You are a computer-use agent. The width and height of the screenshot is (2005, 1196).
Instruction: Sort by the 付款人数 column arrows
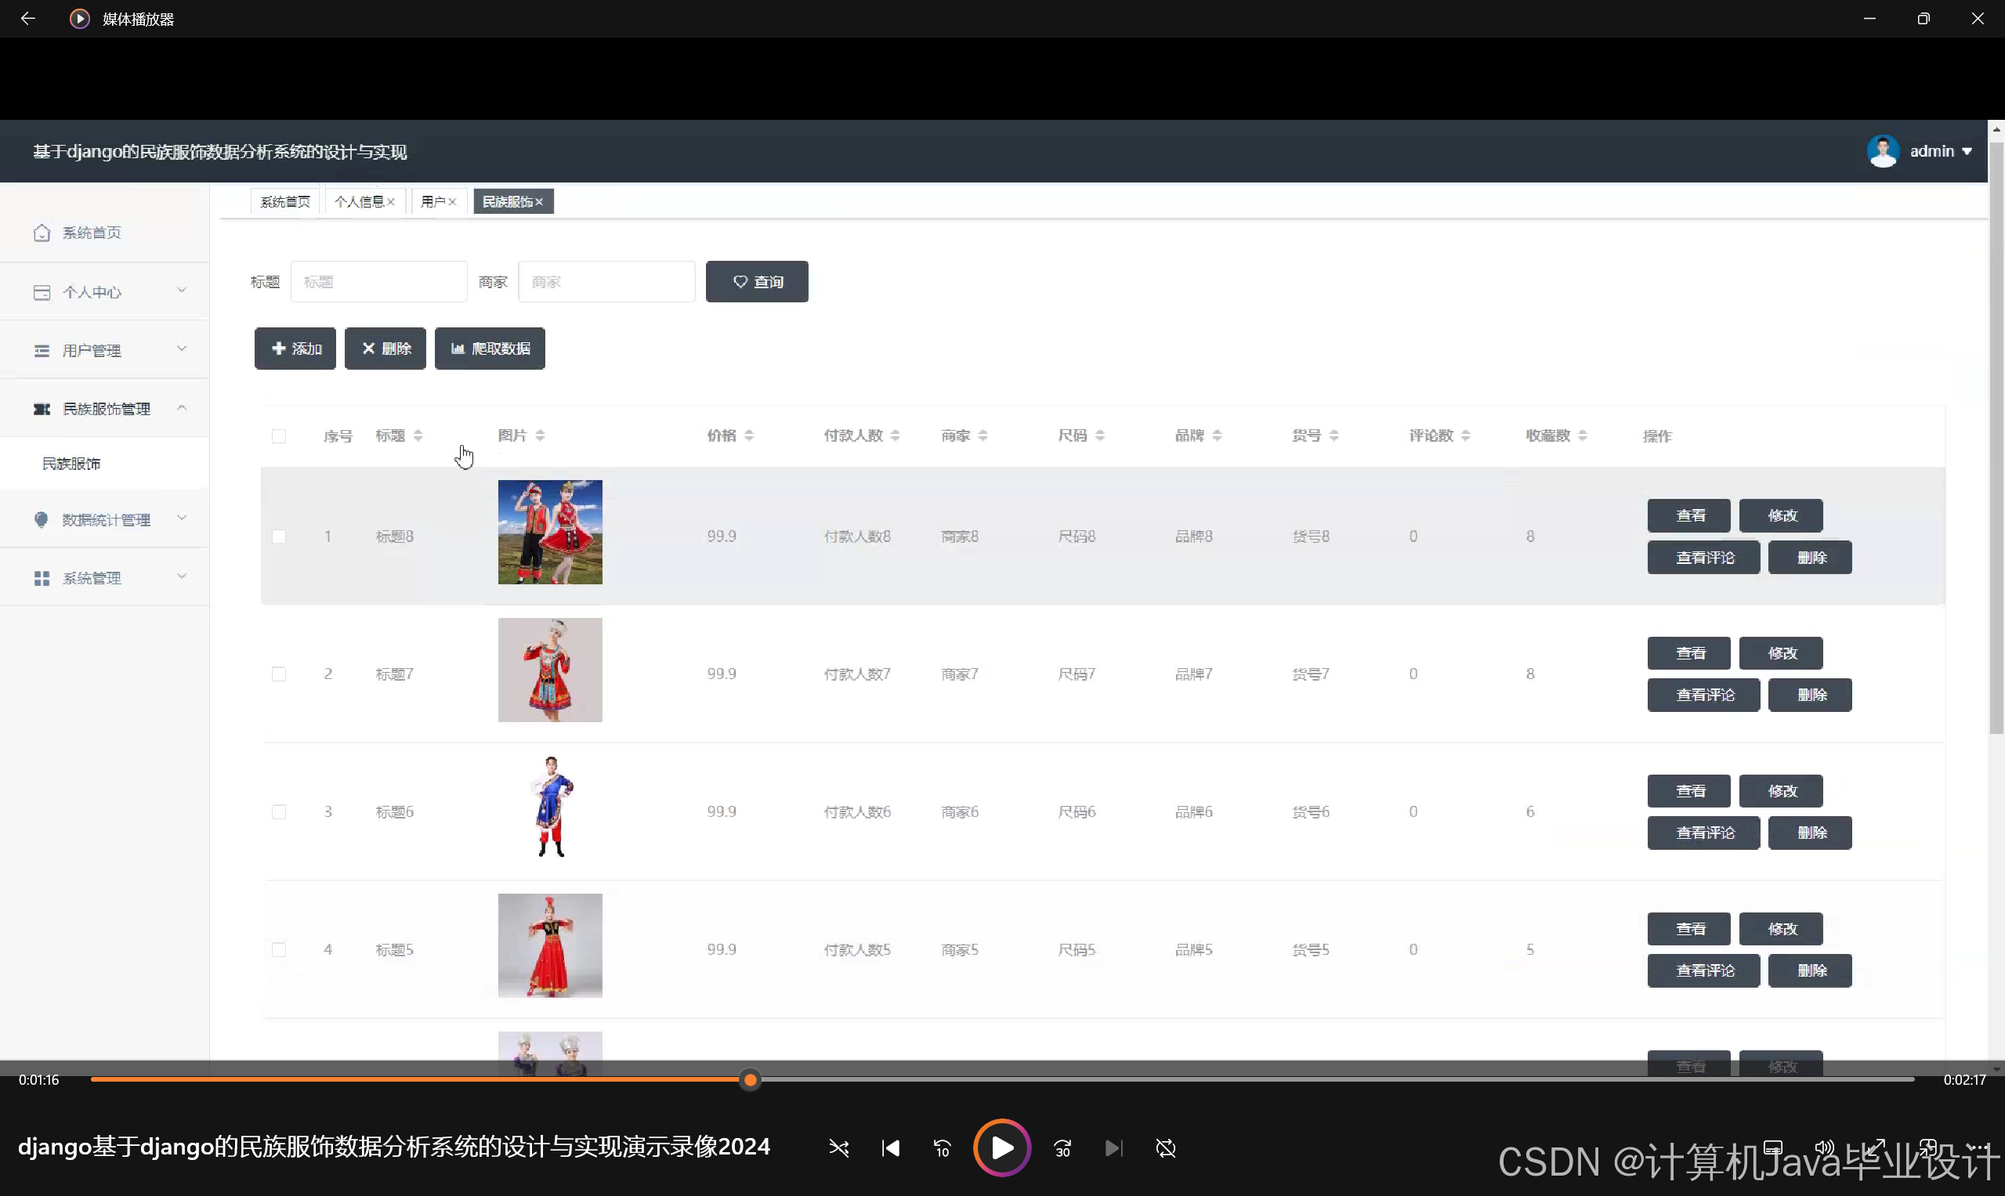point(895,435)
